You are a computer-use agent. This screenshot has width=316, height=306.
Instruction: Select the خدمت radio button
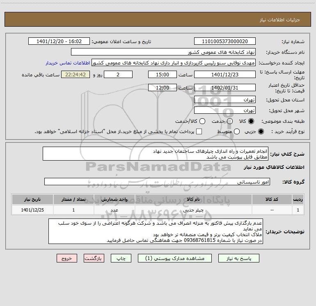coord(230,121)
